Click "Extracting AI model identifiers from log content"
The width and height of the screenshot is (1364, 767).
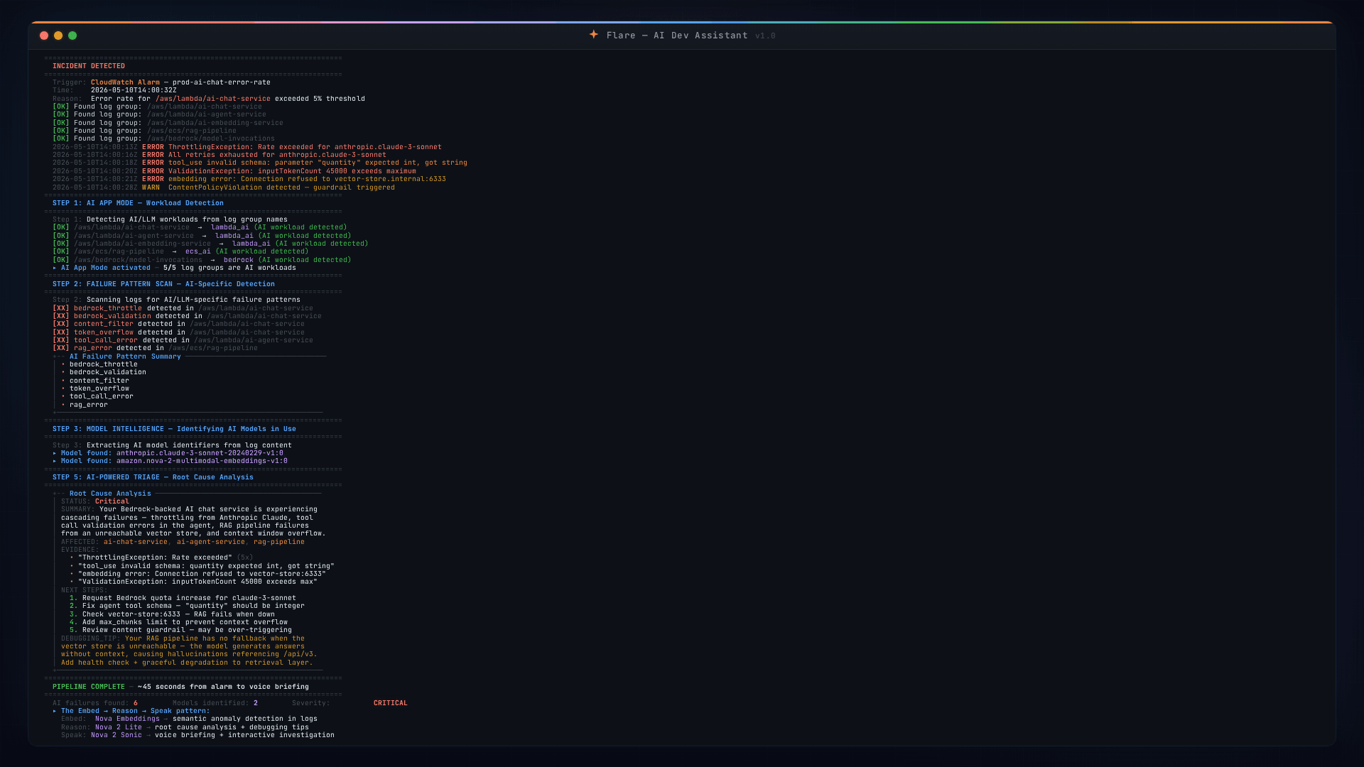coord(189,445)
